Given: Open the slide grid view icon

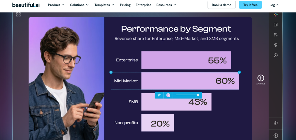Looking at the screenshot, I should (x=18, y=14).
